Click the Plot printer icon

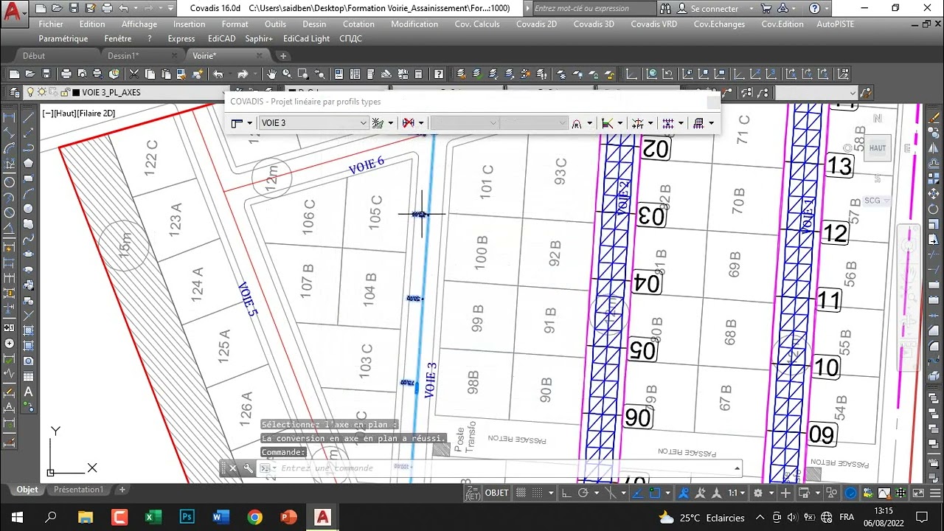[x=66, y=74]
